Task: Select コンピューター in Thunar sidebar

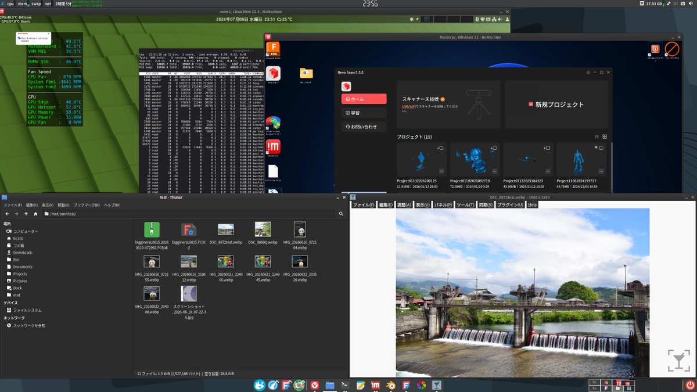Action: tap(22, 231)
